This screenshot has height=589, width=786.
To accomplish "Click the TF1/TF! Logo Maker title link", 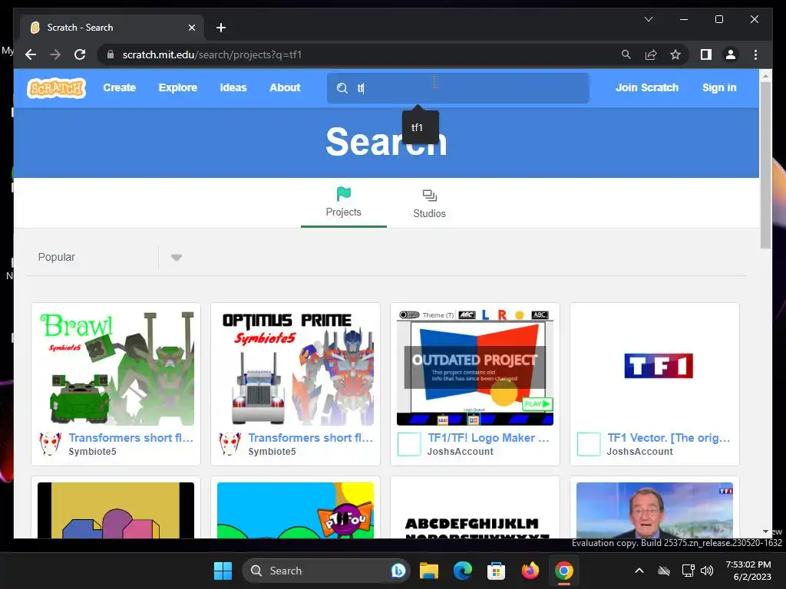I will [x=488, y=438].
